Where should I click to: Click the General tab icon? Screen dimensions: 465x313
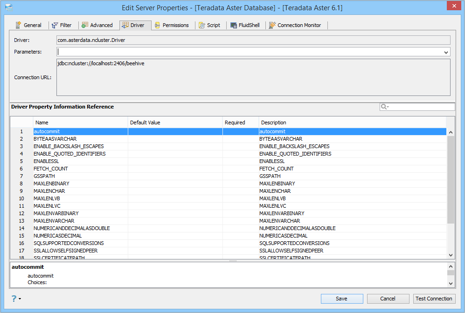(x=18, y=25)
